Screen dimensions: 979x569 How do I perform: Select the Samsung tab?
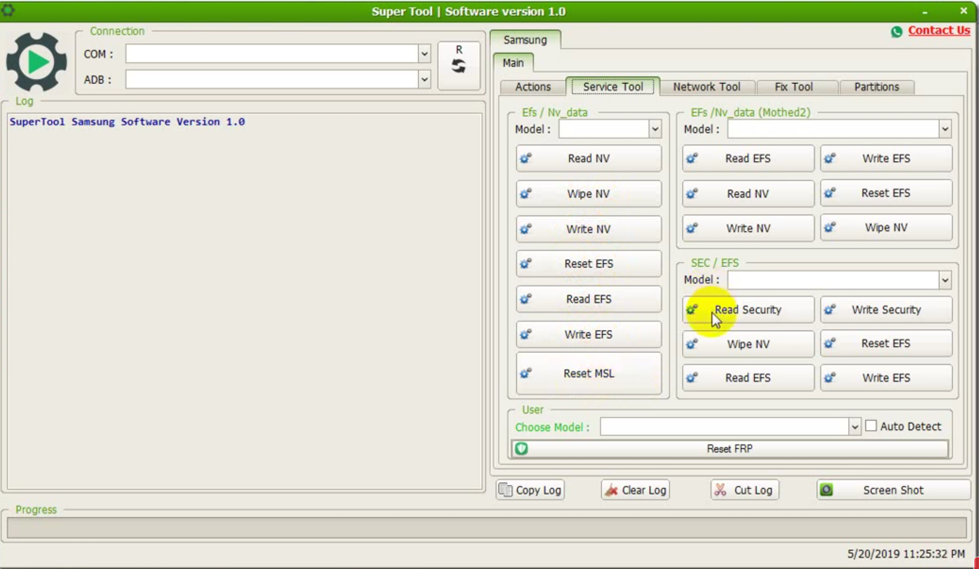525,40
